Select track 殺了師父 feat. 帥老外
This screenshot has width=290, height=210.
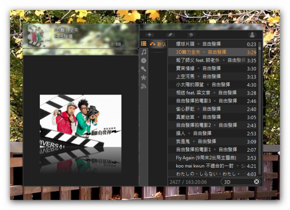coord(212,60)
